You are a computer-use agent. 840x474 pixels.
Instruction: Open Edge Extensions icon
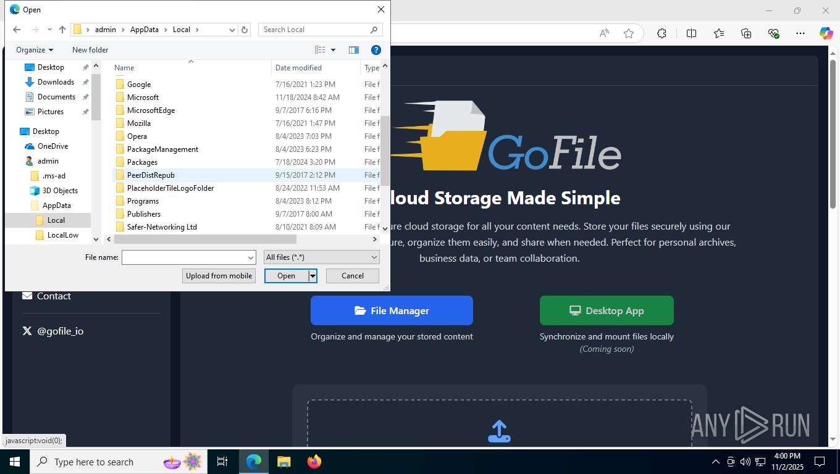[x=661, y=33]
